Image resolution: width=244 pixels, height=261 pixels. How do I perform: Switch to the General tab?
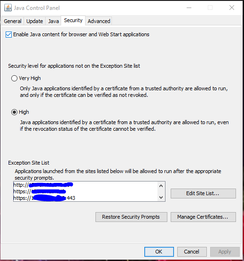point(13,21)
